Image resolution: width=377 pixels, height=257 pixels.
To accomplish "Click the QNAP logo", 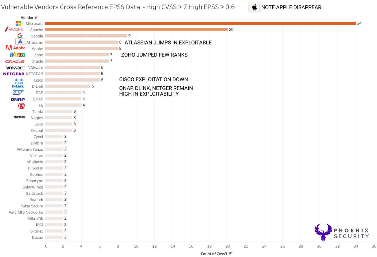I will [x=18, y=100].
